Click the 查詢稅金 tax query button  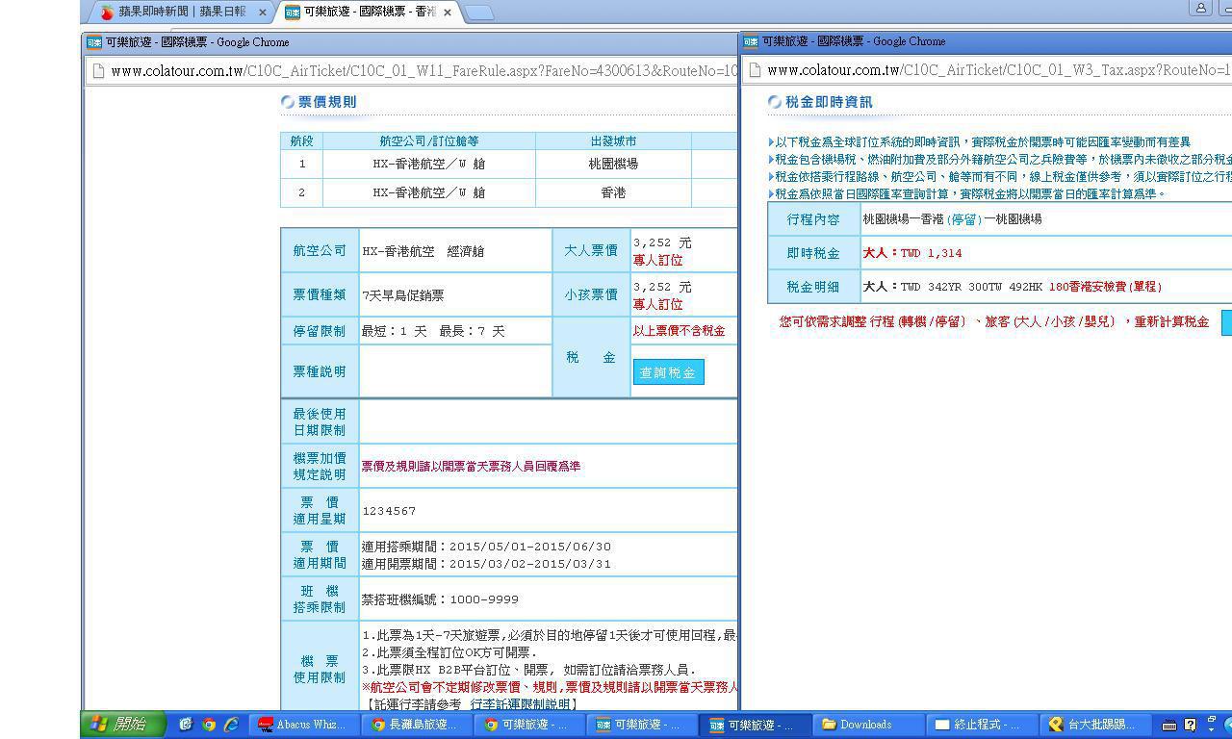pos(668,372)
